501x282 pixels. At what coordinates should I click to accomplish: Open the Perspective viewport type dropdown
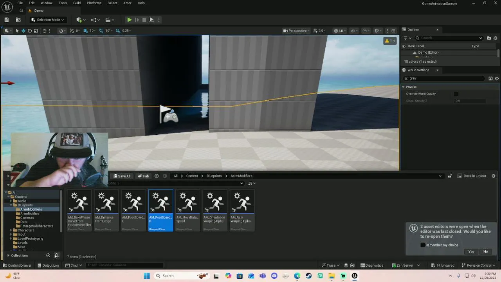[296, 31]
